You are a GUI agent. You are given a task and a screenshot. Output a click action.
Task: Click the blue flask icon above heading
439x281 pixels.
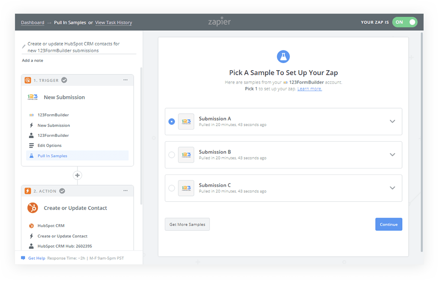(x=284, y=56)
